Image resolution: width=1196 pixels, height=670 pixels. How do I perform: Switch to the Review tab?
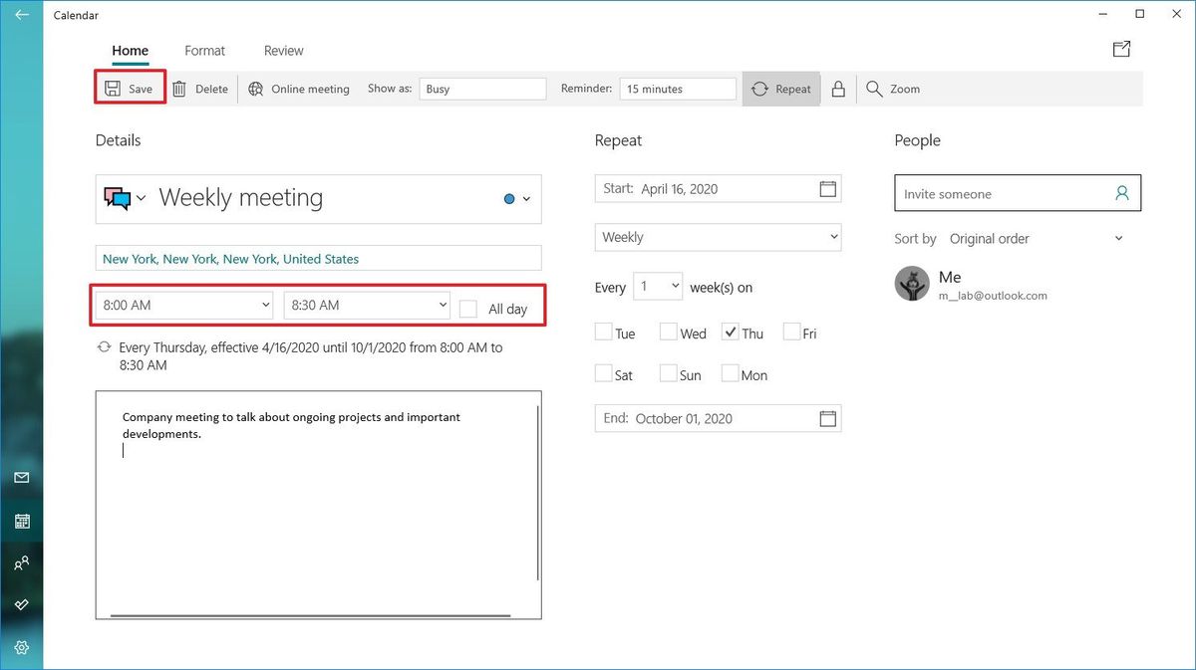tap(283, 50)
